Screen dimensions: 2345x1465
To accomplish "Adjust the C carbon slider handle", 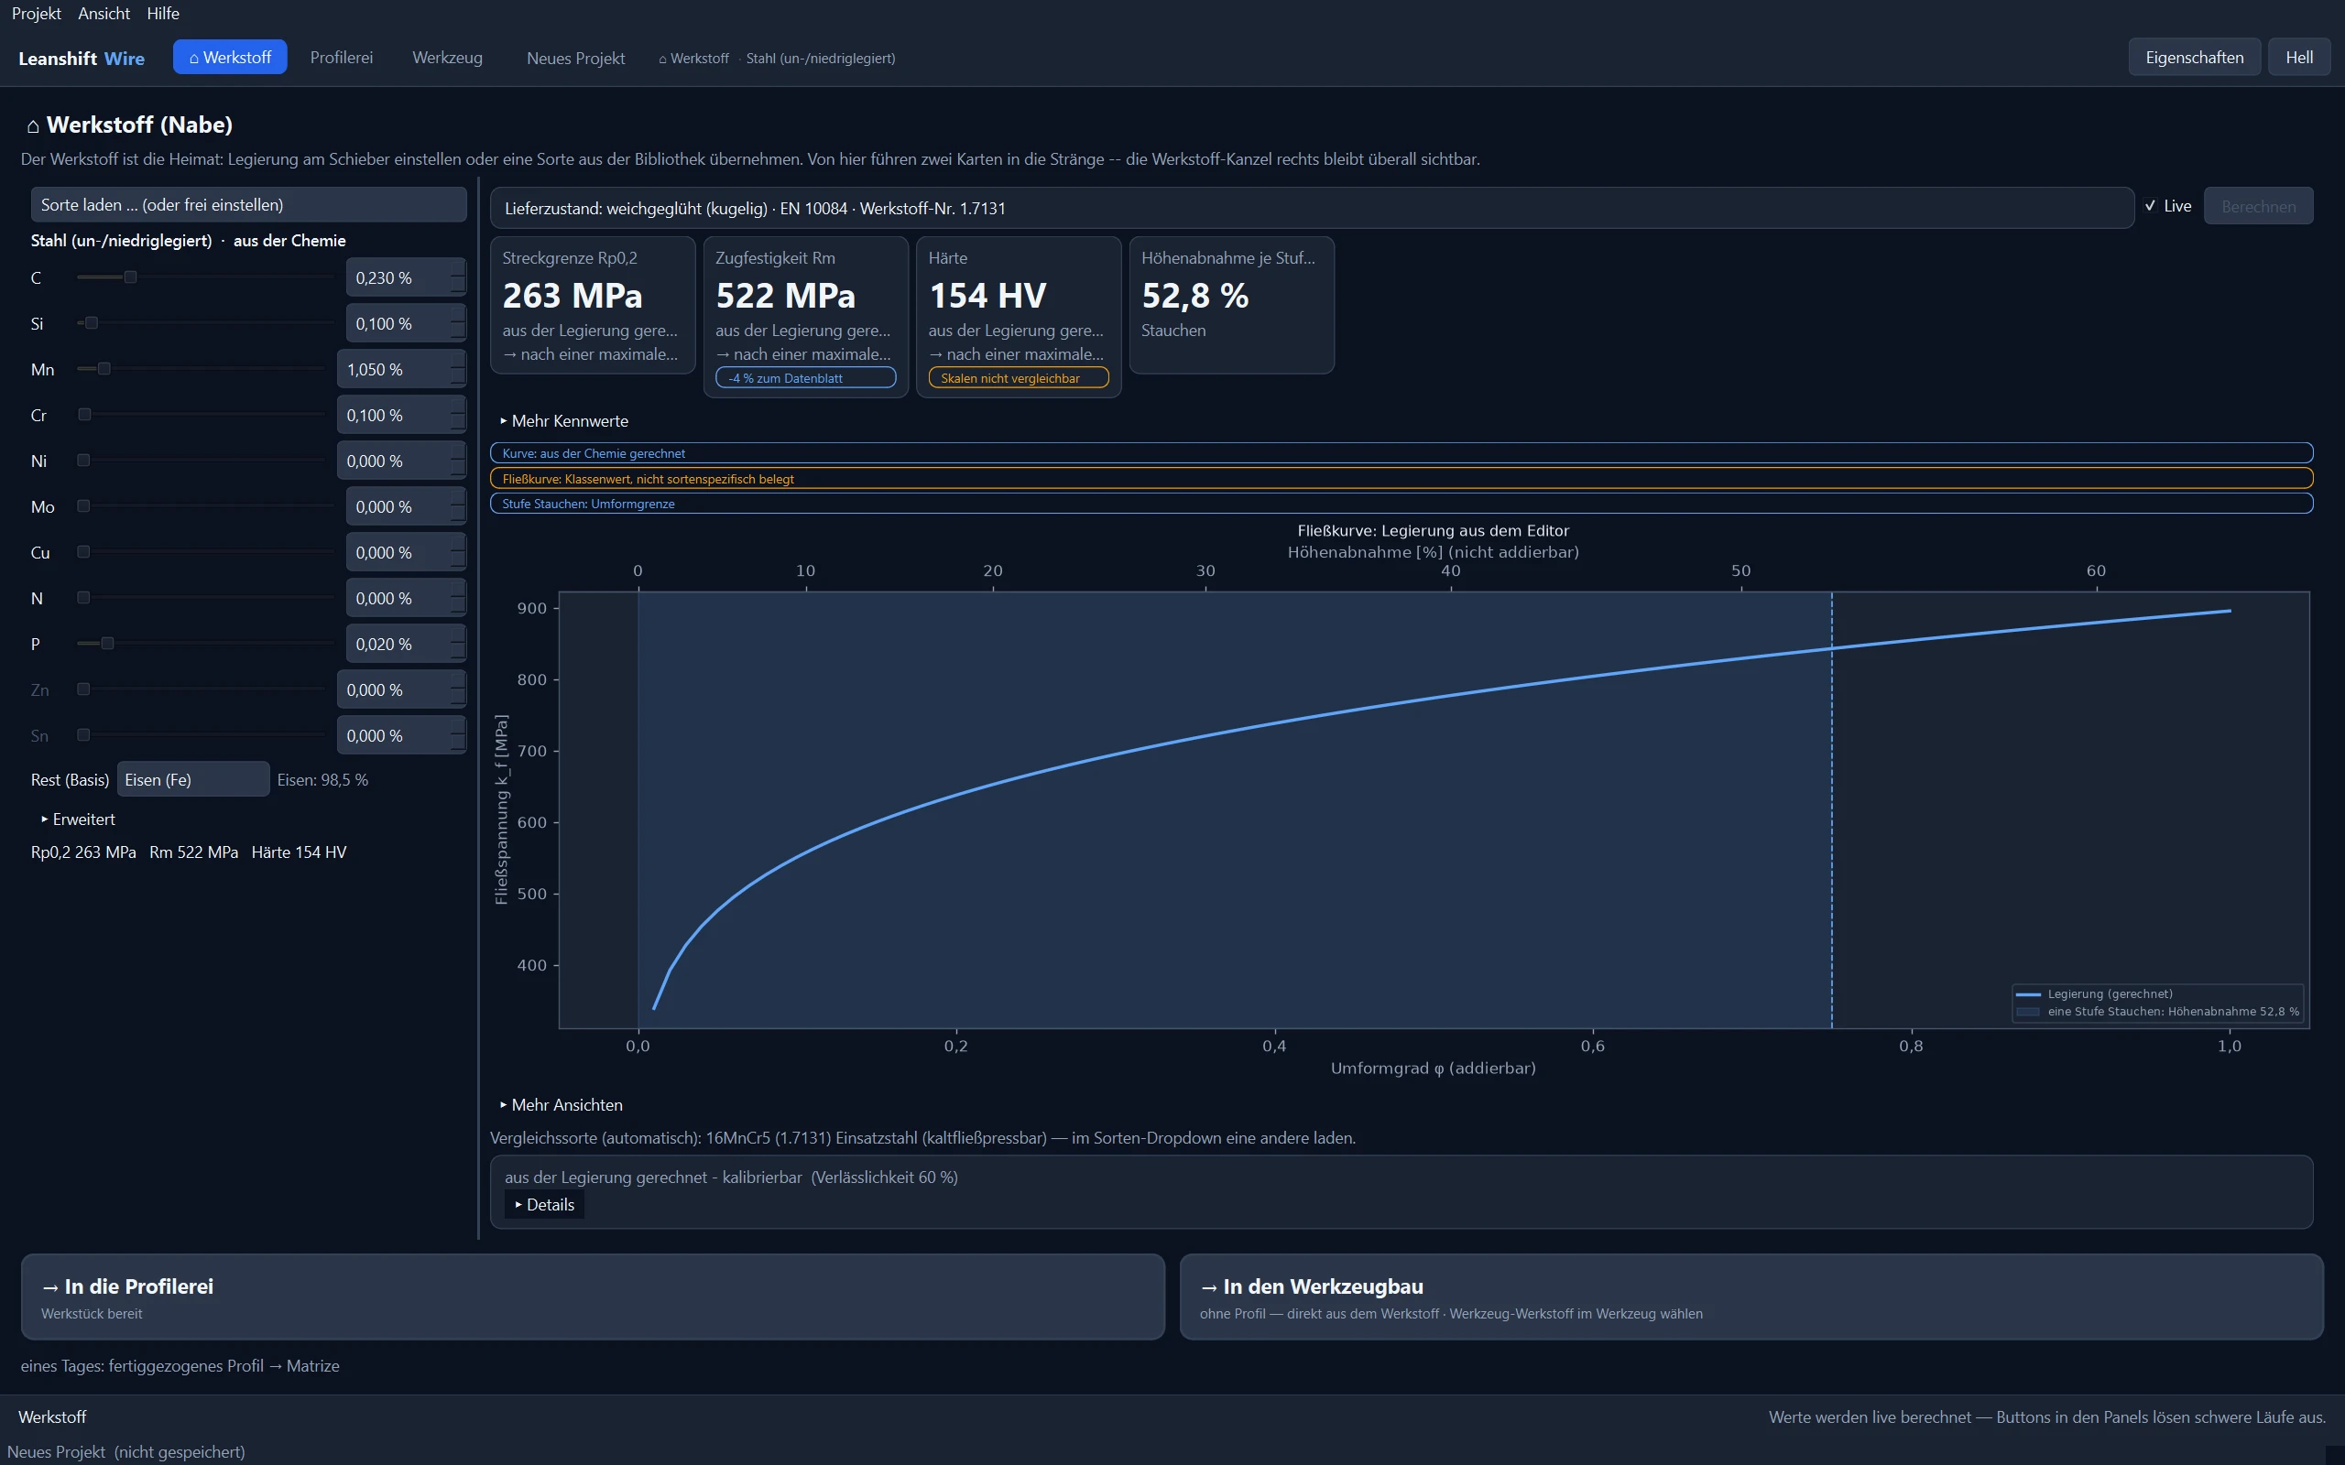I will (x=131, y=277).
